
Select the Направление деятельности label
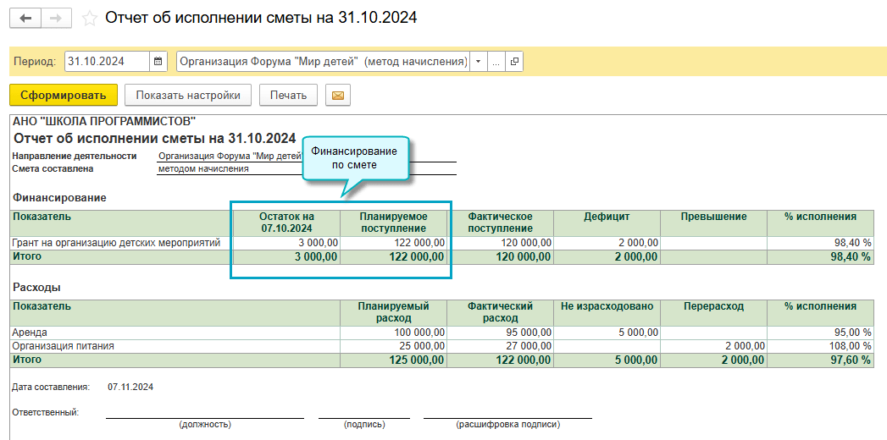(75, 156)
